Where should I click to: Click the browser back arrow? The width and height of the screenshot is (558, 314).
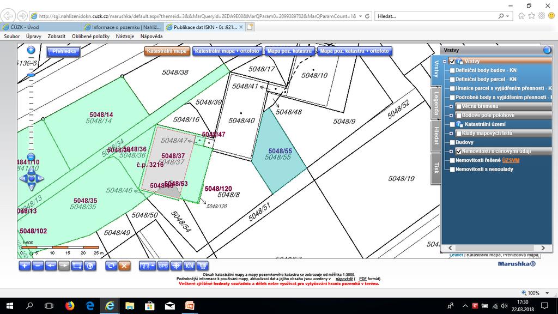click(8, 16)
